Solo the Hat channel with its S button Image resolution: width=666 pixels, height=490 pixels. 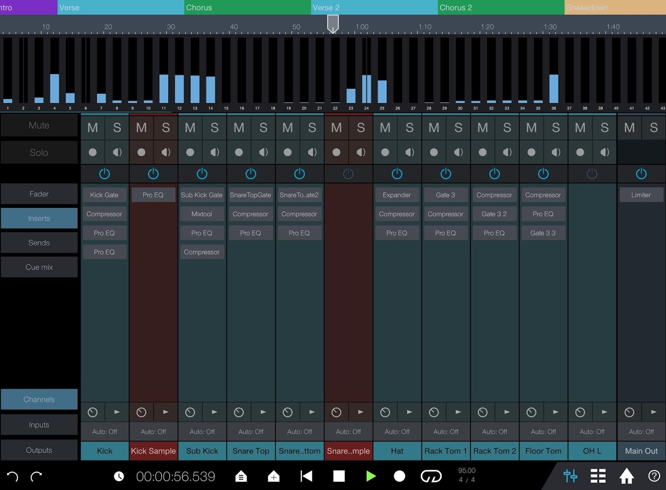click(409, 127)
